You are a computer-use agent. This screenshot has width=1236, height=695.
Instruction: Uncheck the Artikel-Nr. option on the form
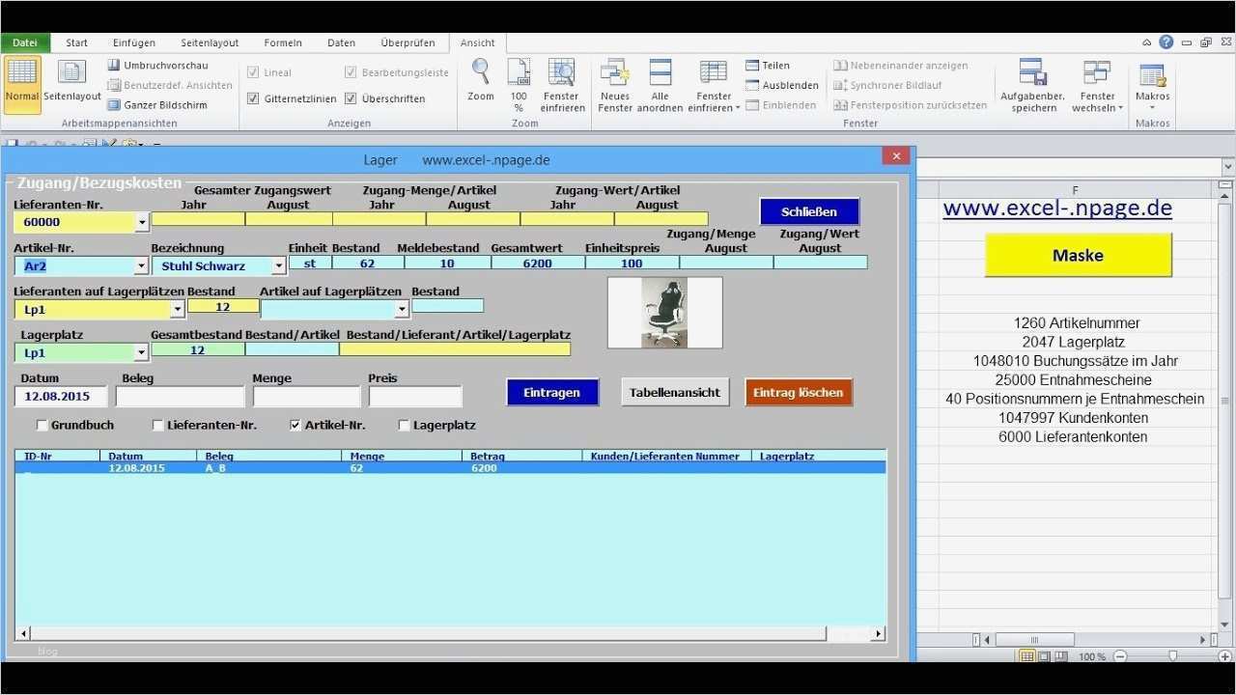(x=295, y=425)
